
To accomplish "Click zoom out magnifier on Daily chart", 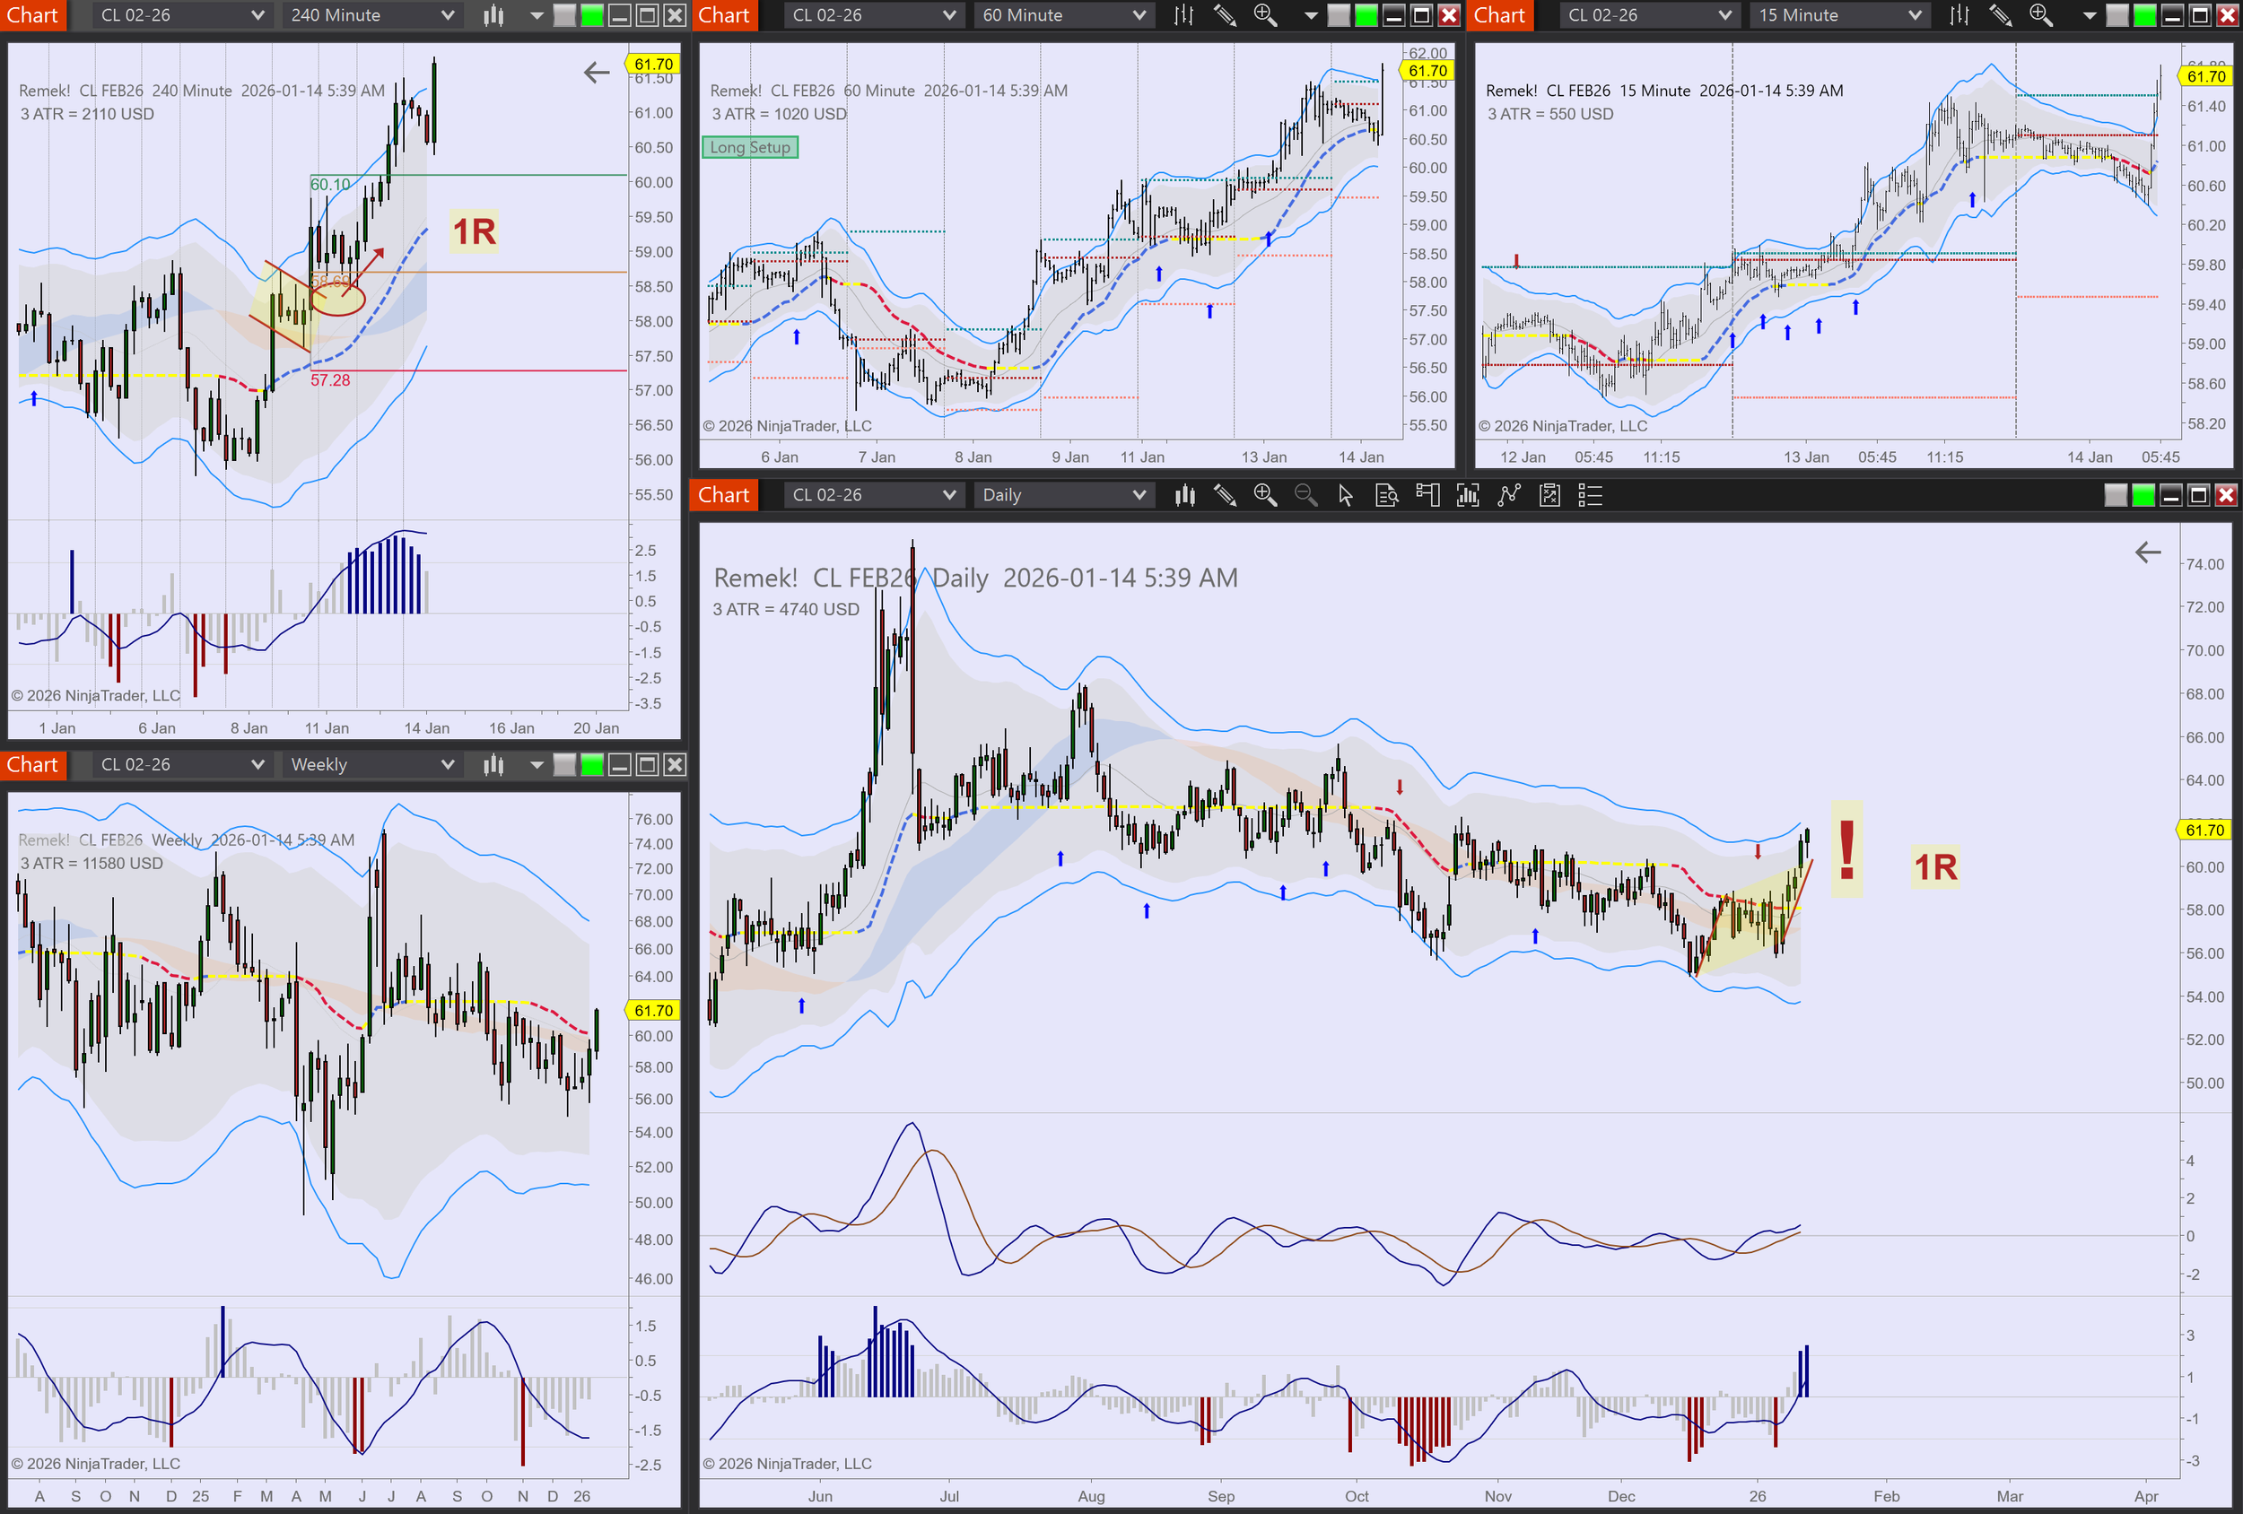I will point(1305,495).
